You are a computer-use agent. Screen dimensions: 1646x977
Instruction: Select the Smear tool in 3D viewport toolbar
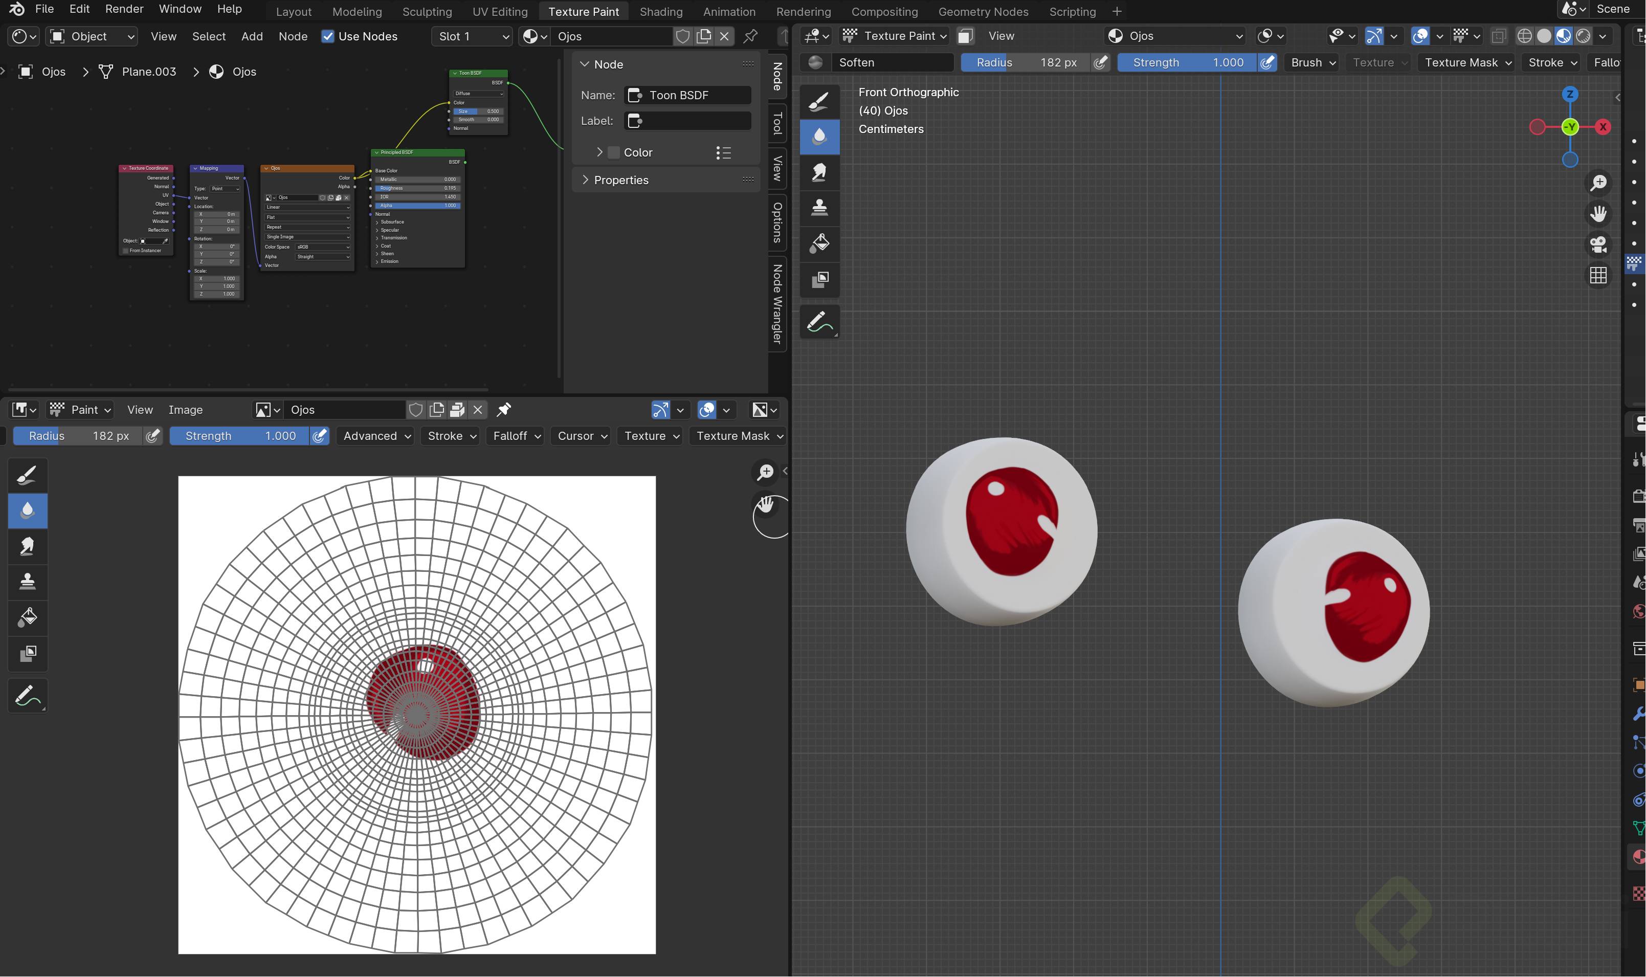click(819, 172)
